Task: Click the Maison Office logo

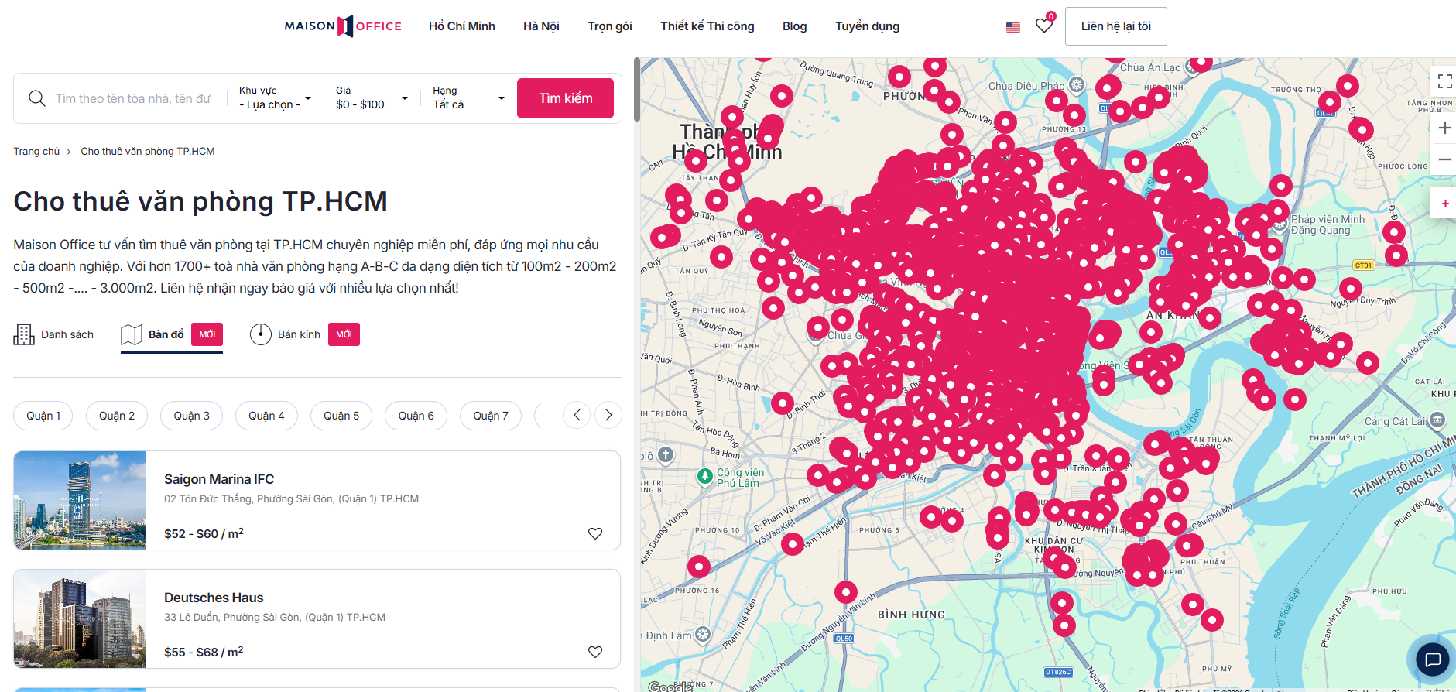Action: click(x=343, y=26)
